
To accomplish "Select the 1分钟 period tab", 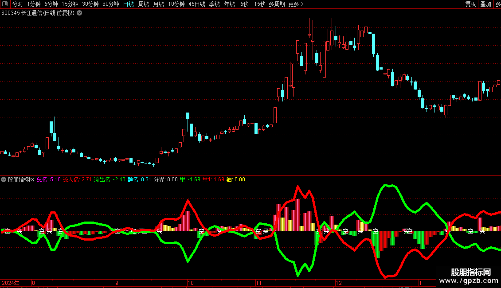I will [34, 4].
